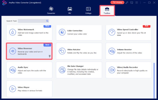
Task: Launch the Video/Audio Recorder camera icon
Action: tap(112, 70)
